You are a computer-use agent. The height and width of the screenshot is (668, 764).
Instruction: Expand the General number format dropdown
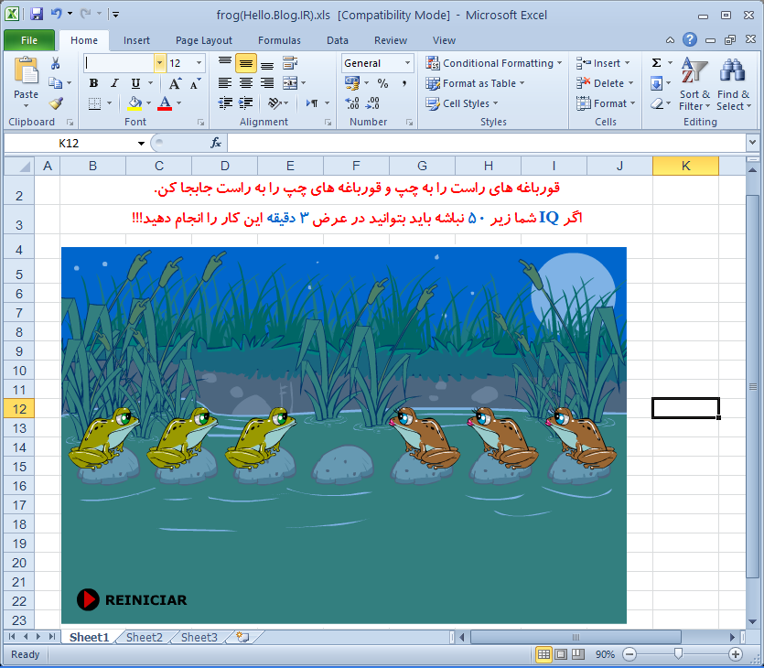pyautogui.click(x=407, y=63)
